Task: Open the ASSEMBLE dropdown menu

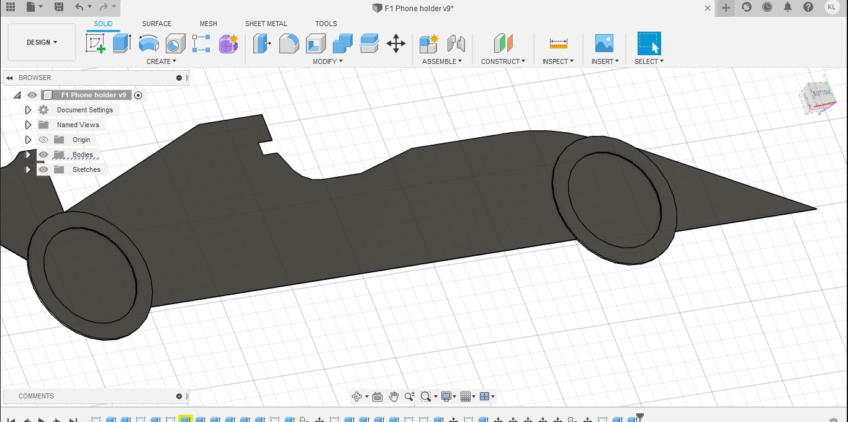Action: (442, 61)
